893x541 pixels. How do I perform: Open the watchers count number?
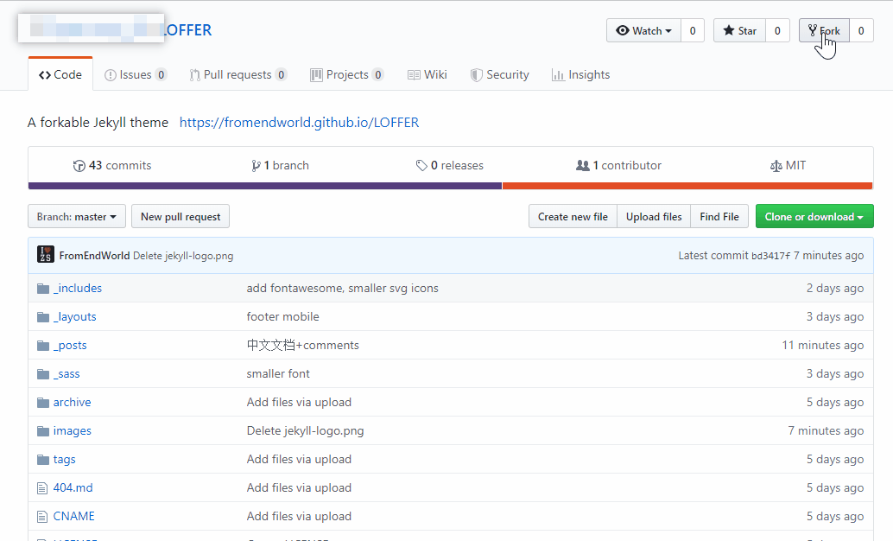click(693, 31)
